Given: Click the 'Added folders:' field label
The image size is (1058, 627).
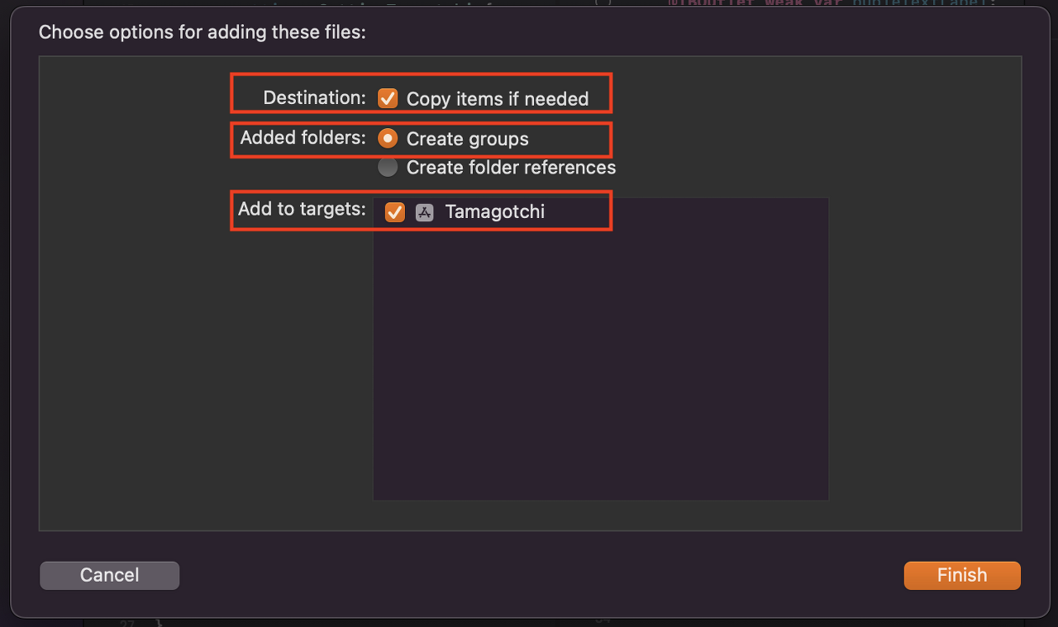Looking at the screenshot, I should (303, 137).
